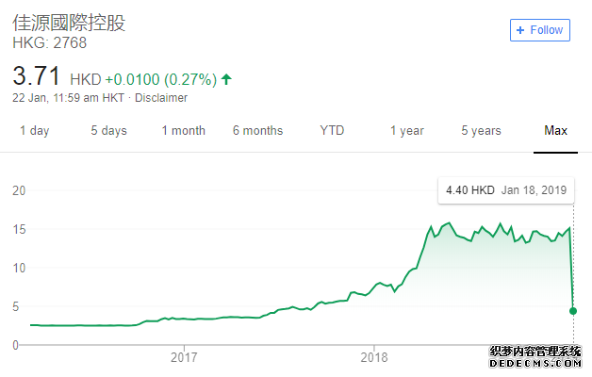The height and width of the screenshot is (377, 592).
Task: Click the +0.0100 (0.27%) change text
Action: [159, 79]
